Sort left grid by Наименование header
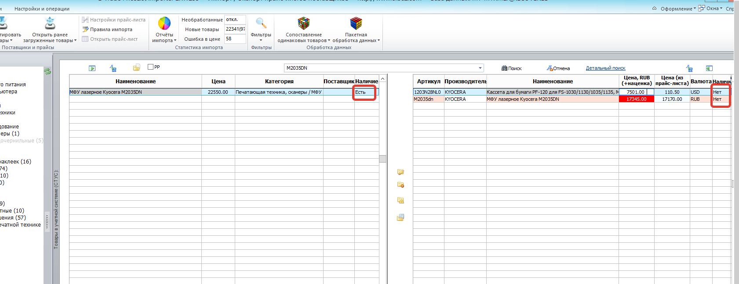 (135, 82)
